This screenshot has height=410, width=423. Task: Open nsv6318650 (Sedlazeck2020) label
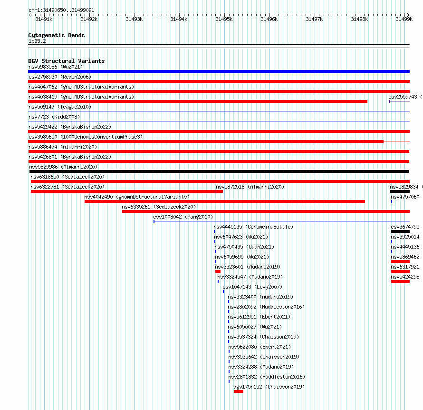click(x=67, y=177)
